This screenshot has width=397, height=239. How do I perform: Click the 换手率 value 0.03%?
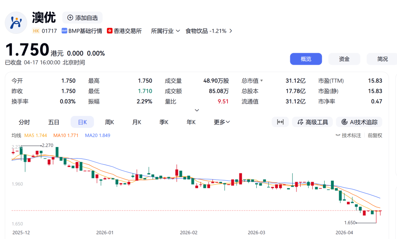[x=67, y=101]
